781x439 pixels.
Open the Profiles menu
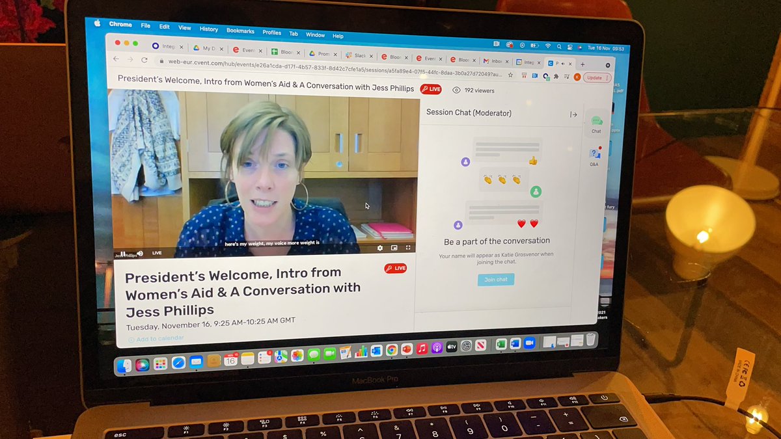[x=272, y=33]
